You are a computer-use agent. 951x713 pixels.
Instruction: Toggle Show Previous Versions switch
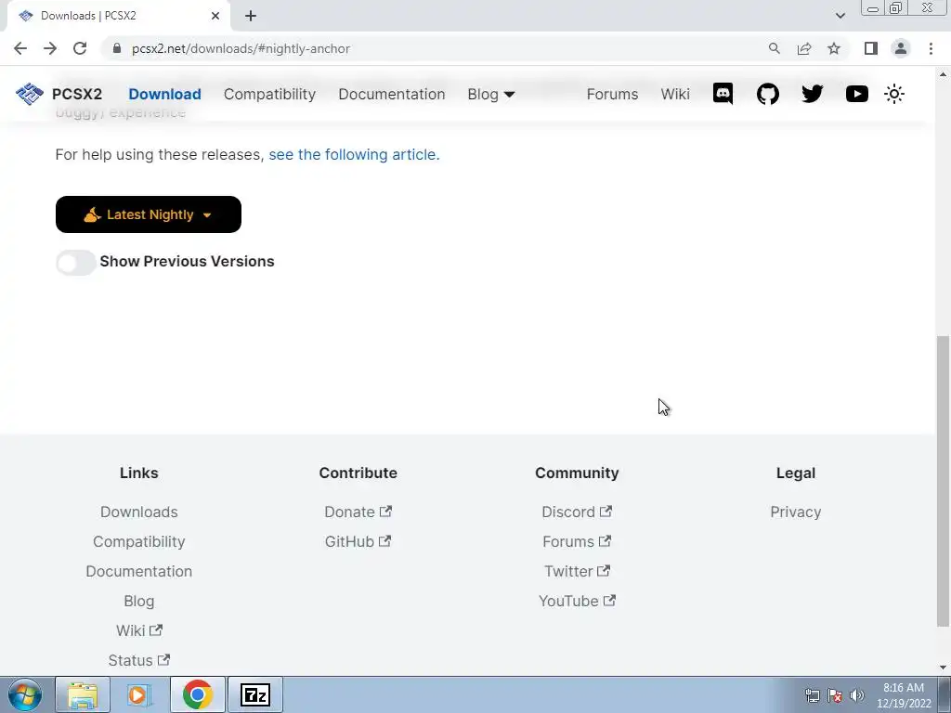pyautogui.click(x=76, y=263)
